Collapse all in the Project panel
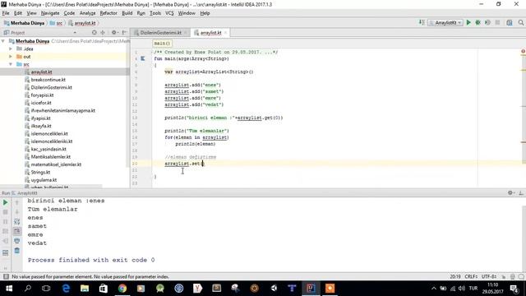The width and height of the screenshot is (526, 296). tap(103, 33)
